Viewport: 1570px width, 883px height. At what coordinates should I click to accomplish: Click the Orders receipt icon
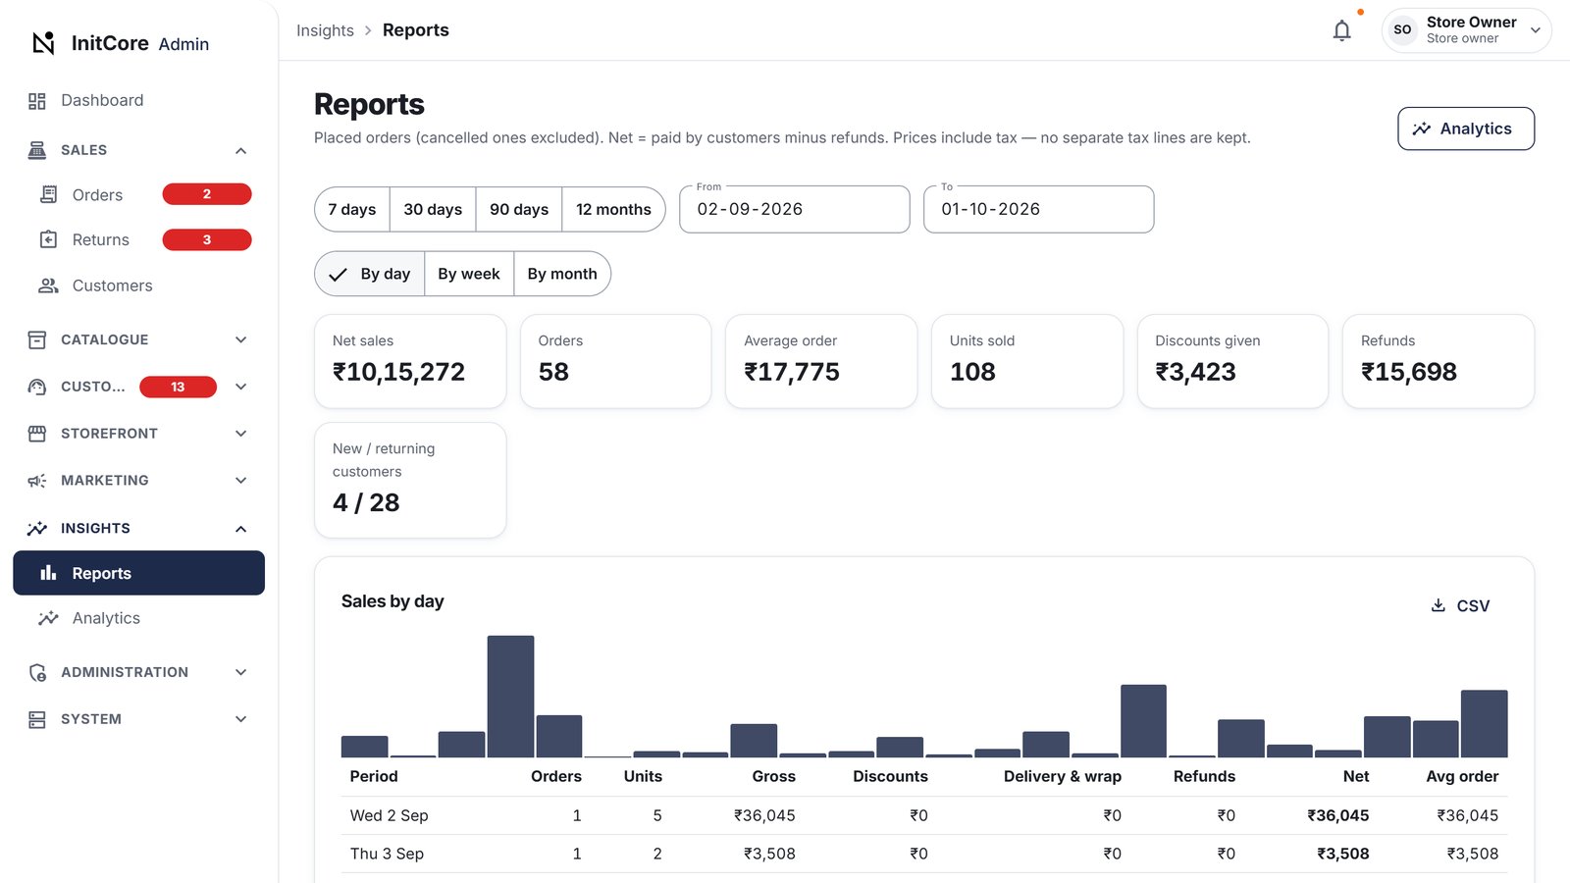click(48, 194)
